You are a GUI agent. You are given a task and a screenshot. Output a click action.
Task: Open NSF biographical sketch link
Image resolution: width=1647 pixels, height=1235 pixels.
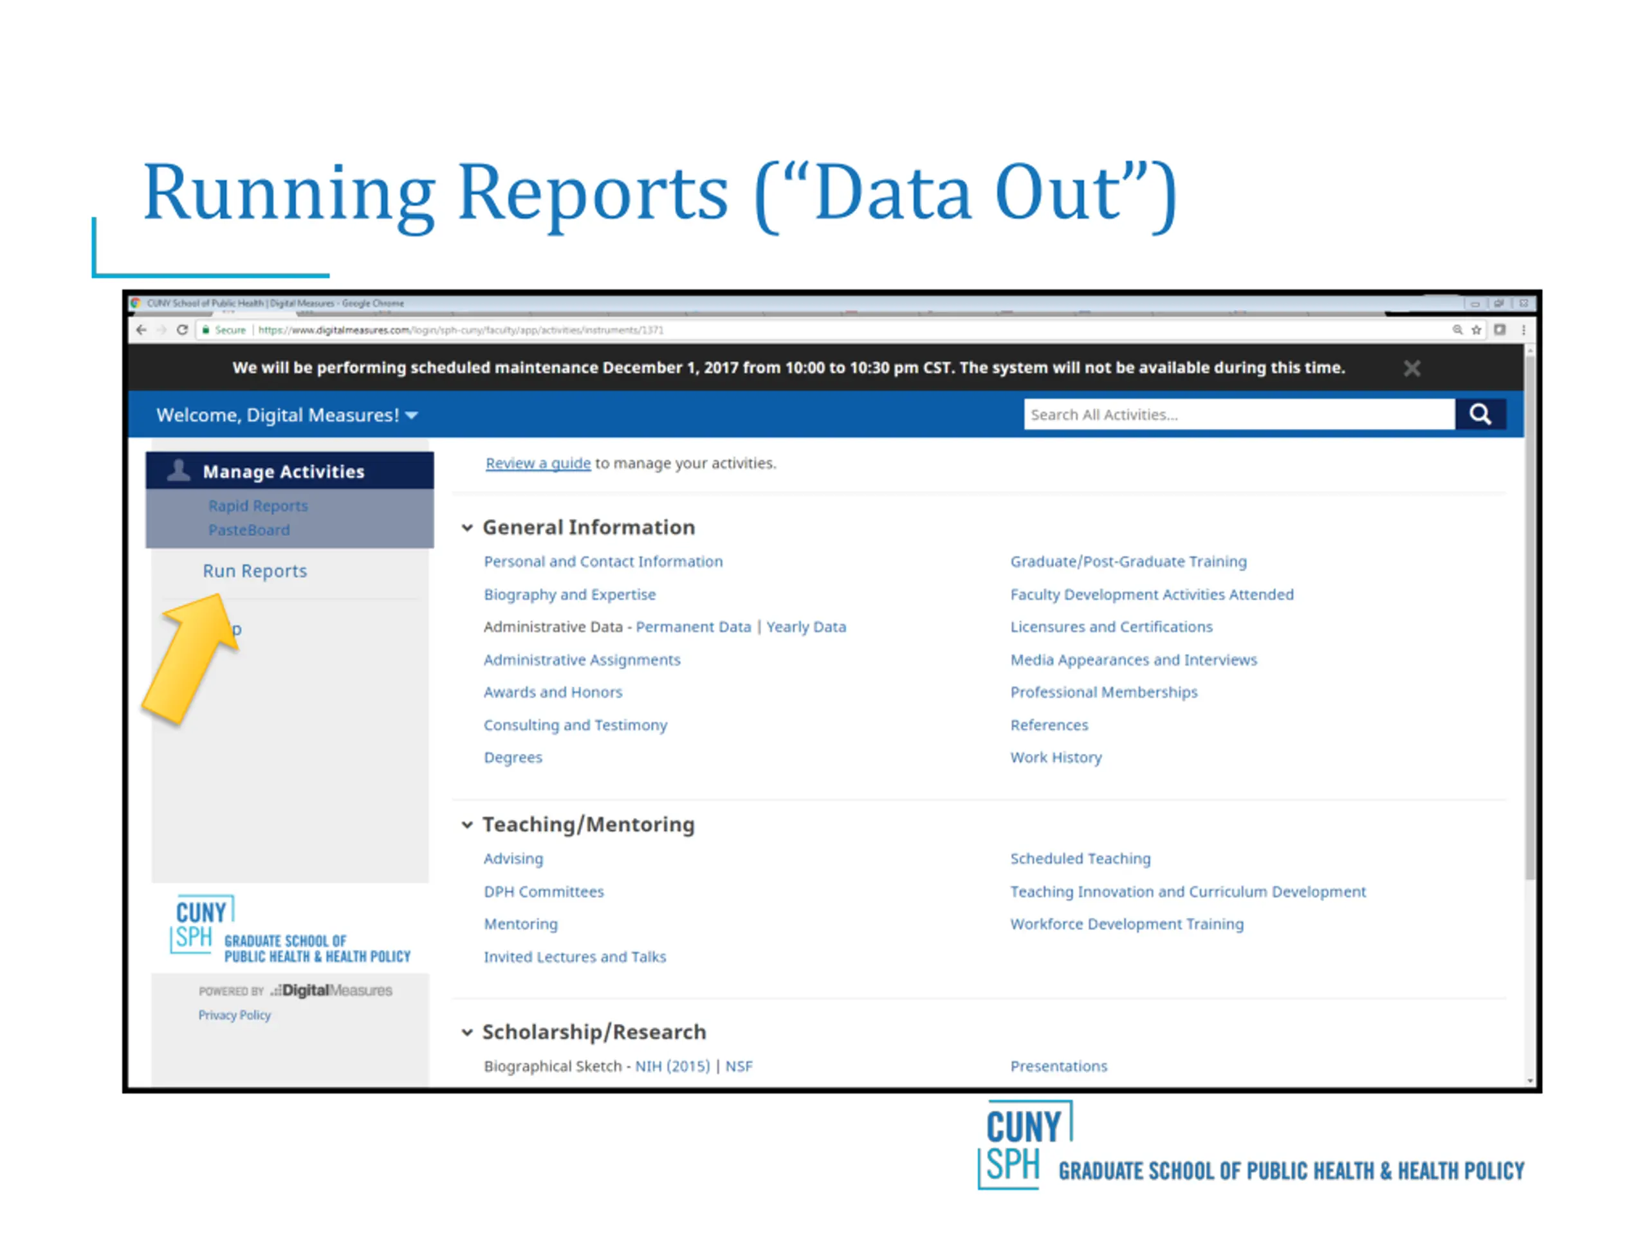[x=739, y=1066]
